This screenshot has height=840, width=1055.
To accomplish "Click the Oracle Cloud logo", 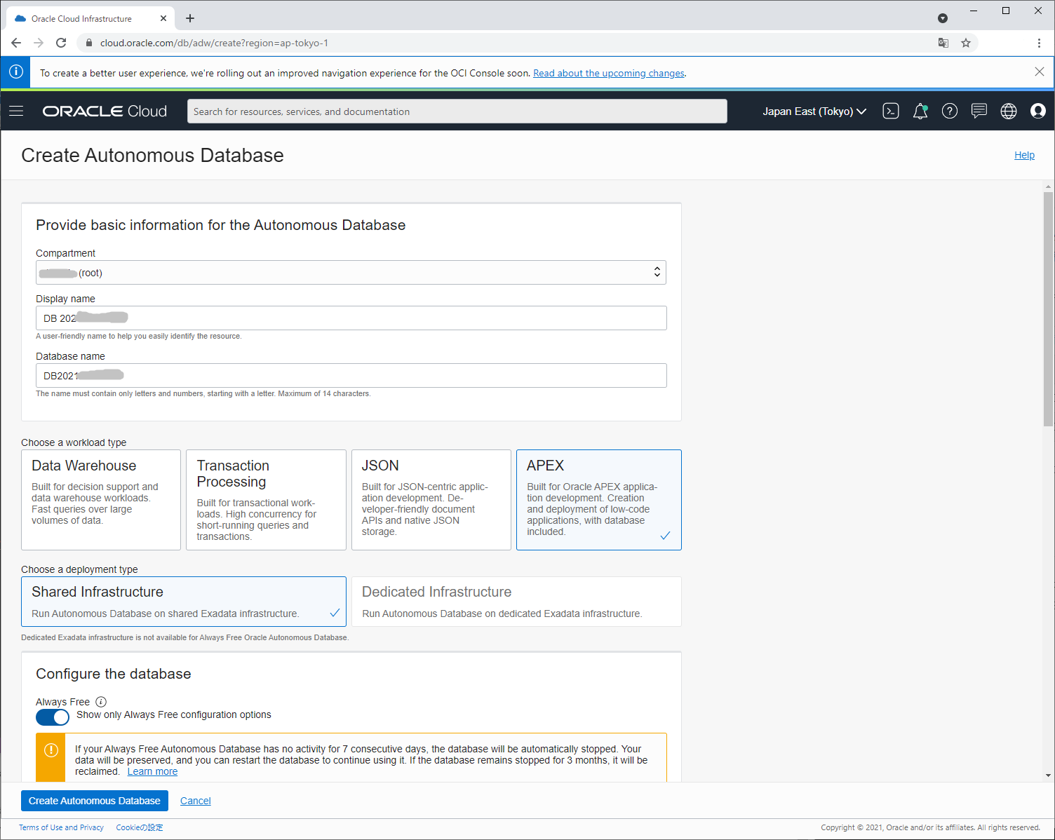I will pyautogui.click(x=105, y=111).
